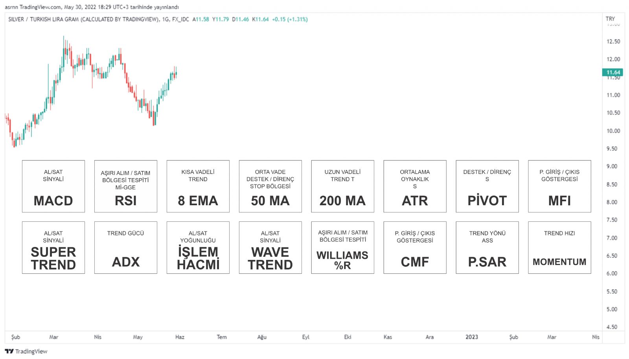Select the WAVE TREND box

pos(270,248)
